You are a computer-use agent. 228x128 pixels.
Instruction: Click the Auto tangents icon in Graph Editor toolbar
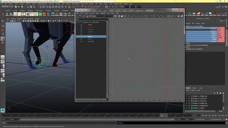click(125, 16)
